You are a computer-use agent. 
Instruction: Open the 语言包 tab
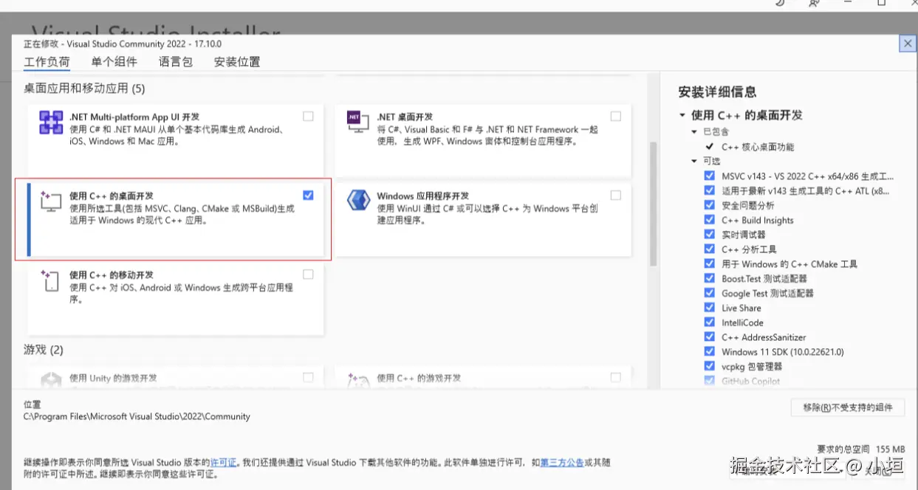176,62
